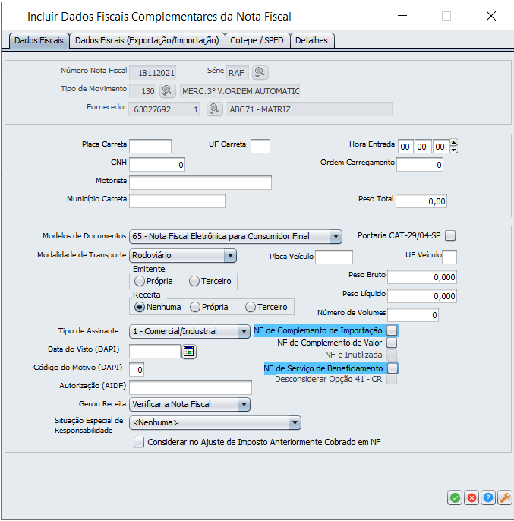The height and width of the screenshot is (521, 514).
Task: Expand Modelos de Documentos dropdown
Action: 336,237
